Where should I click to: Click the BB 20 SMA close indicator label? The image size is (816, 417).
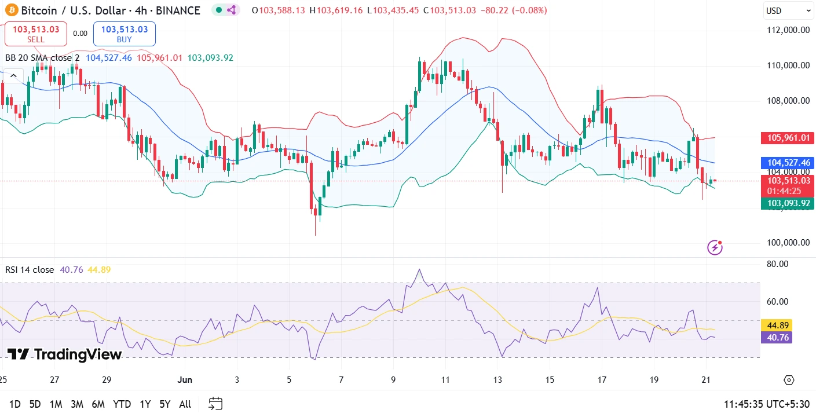tap(42, 57)
